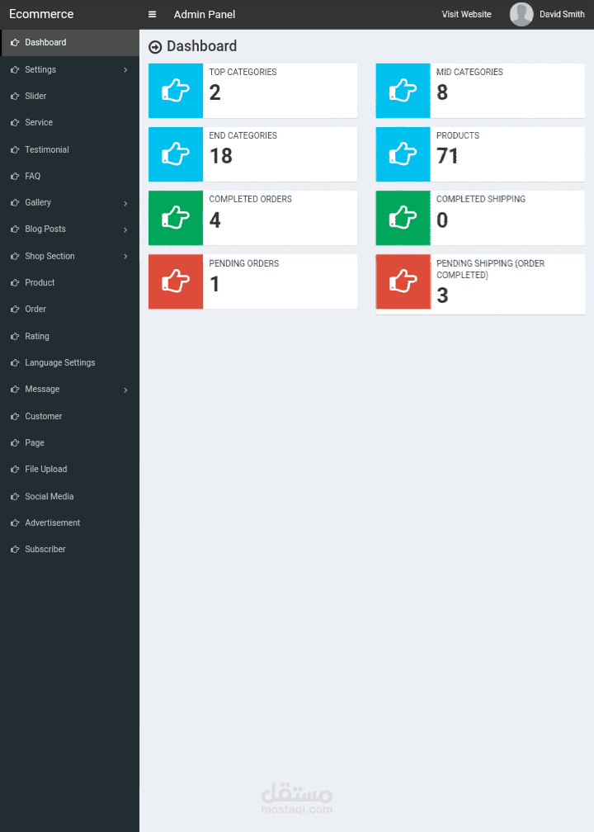This screenshot has width=594, height=832.
Task: Open the Advertisement sidebar link
Action: coord(69,523)
